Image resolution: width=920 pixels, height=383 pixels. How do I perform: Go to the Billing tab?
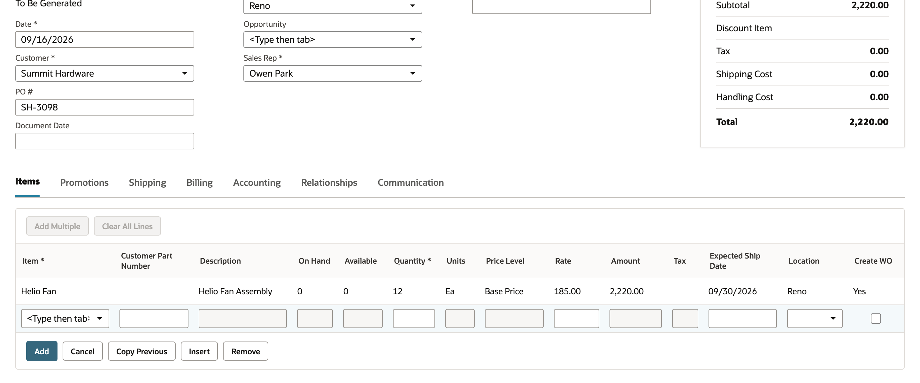pyautogui.click(x=199, y=182)
